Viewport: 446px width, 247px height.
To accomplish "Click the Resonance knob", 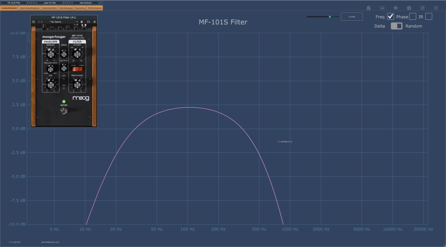I will 77,84.
